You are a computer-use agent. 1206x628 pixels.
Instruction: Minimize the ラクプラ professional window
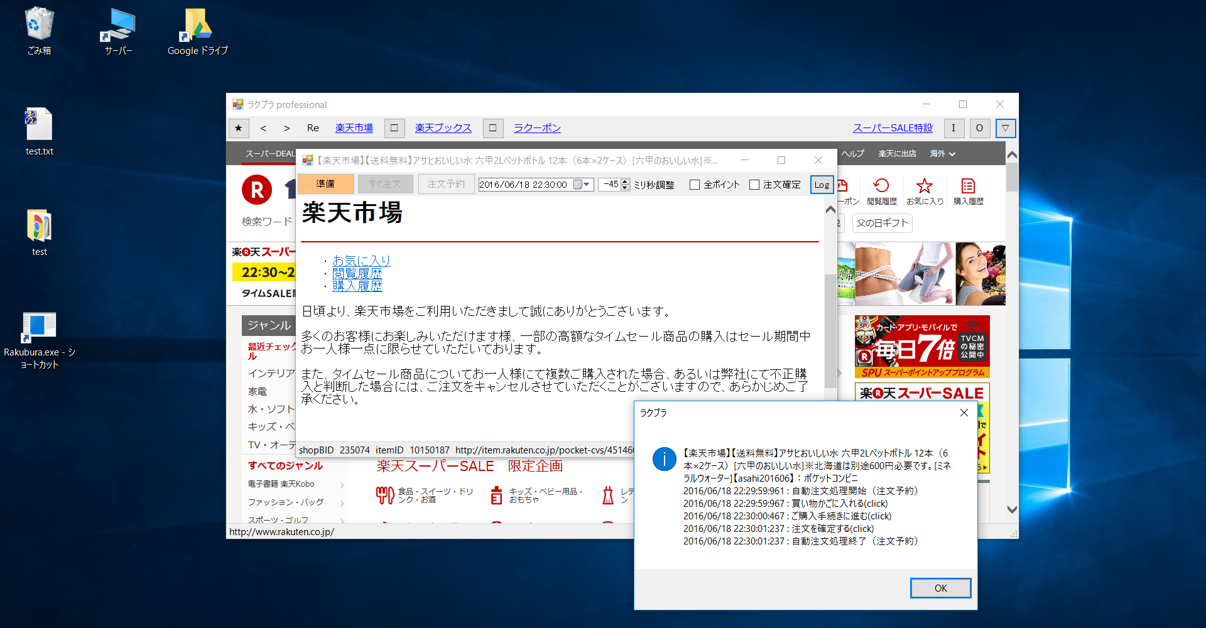click(x=926, y=104)
